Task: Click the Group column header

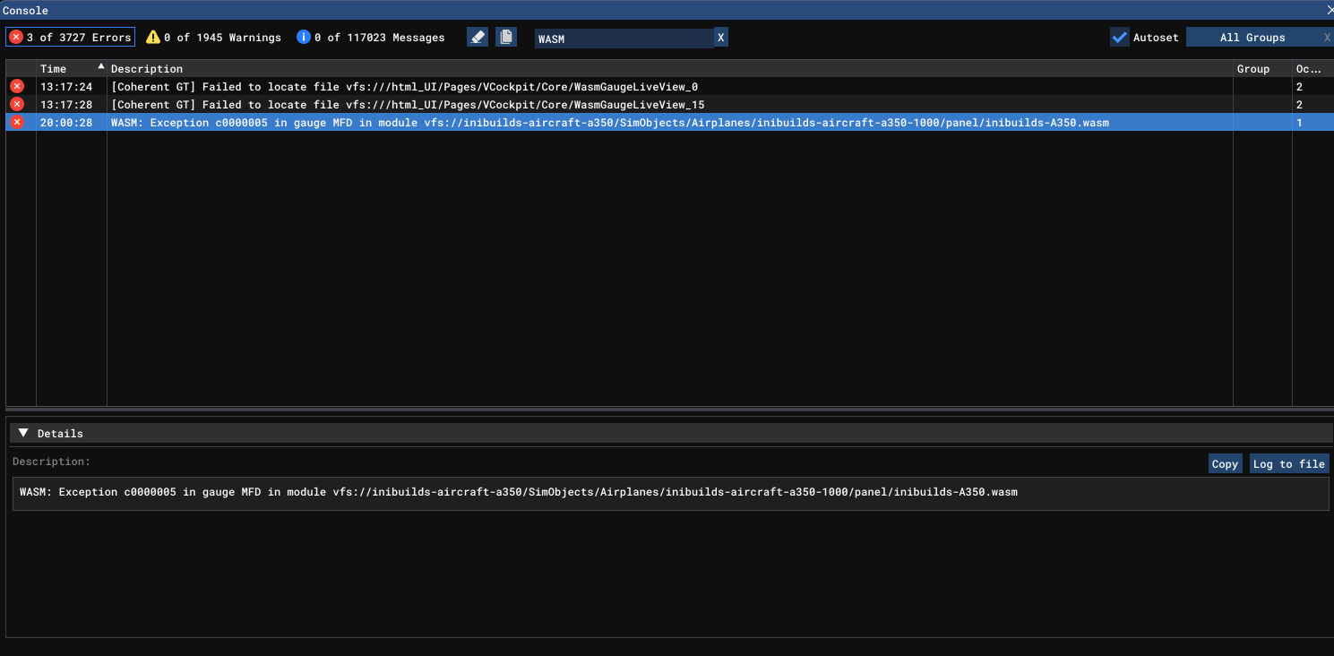Action: pyautogui.click(x=1252, y=69)
